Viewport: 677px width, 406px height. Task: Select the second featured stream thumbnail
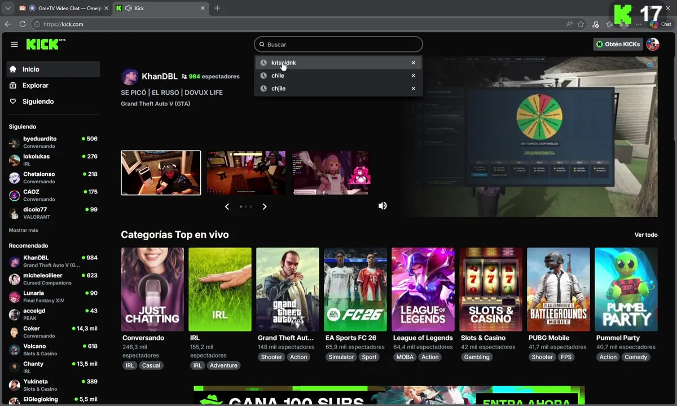coord(245,173)
